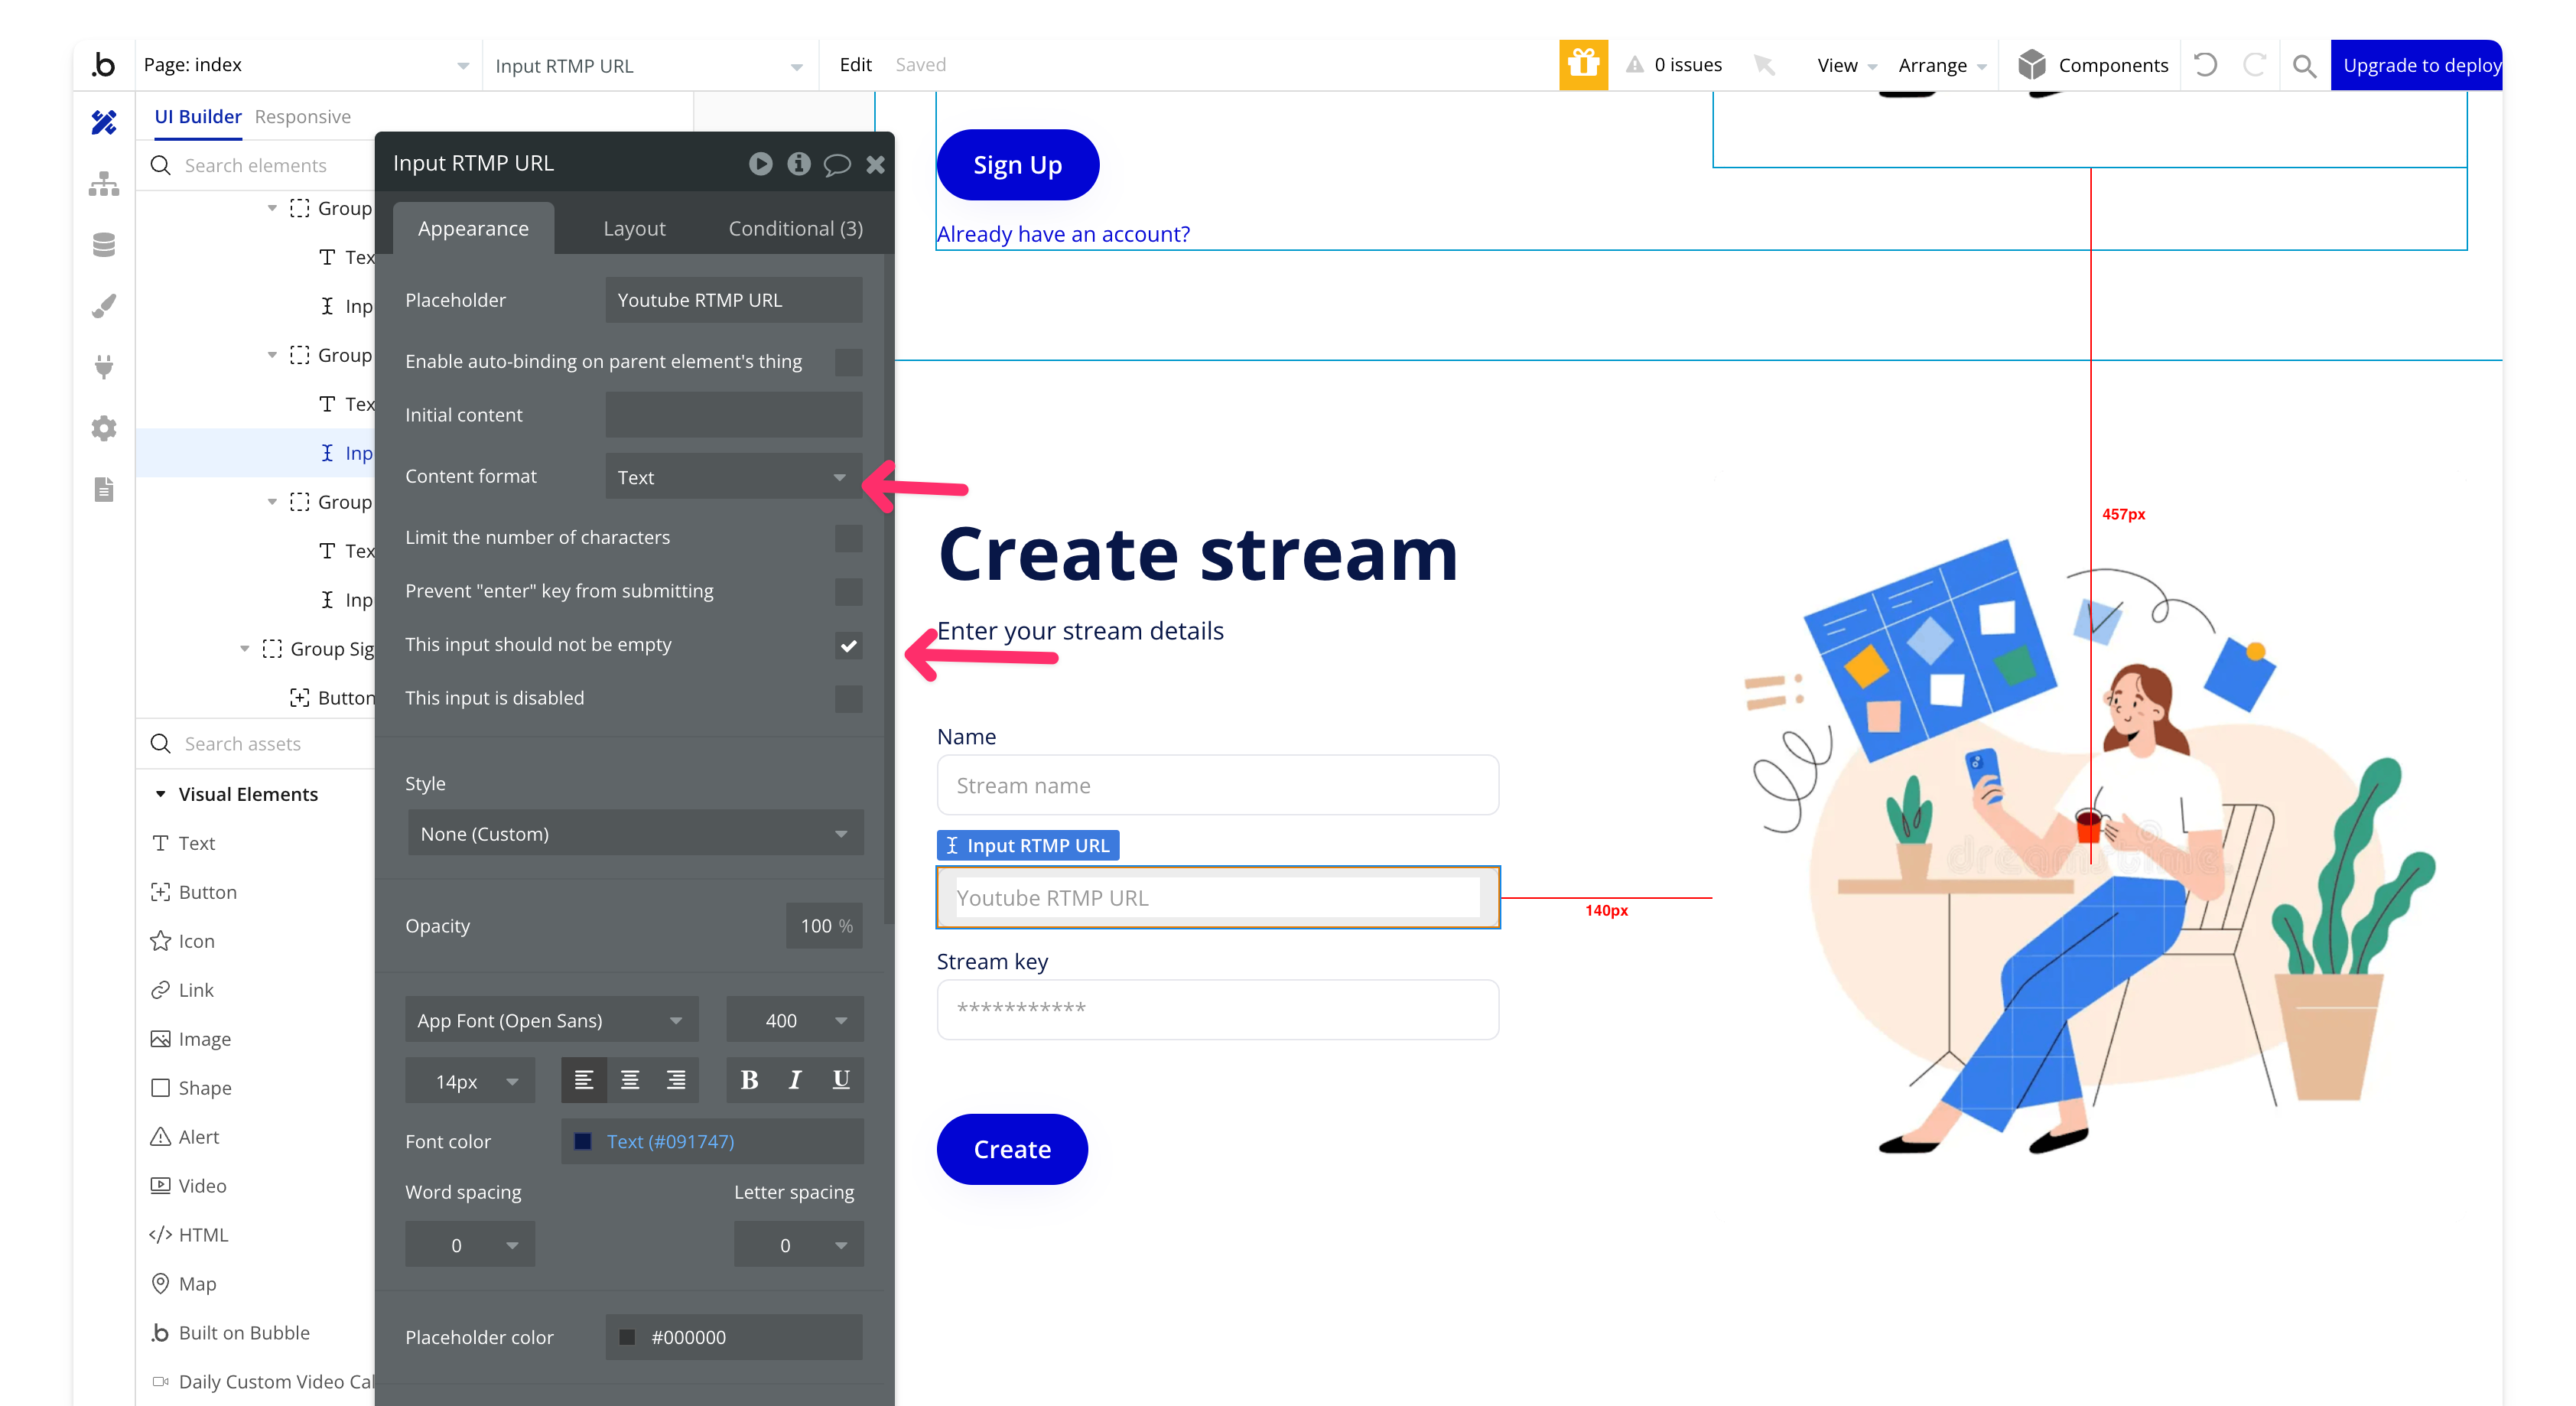The height and width of the screenshot is (1406, 2576).
Task: Open the Content format dropdown
Action: pyautogui.click(x=733, y=477)
